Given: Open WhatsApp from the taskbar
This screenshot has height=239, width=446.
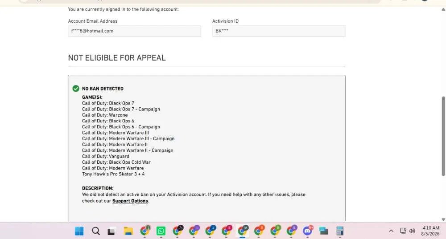Looking at the screenshot, I should (161, 231).
